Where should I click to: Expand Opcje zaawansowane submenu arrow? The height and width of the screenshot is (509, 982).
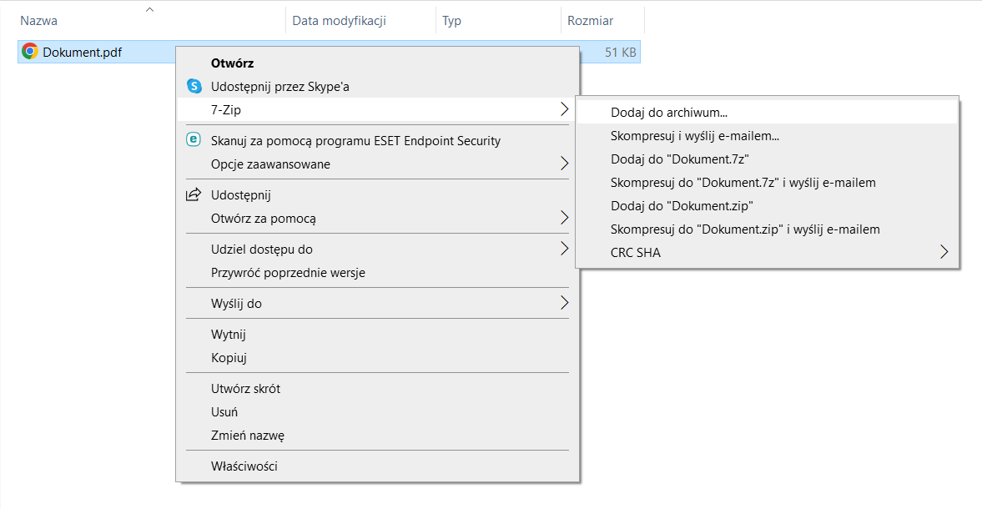[564, 164]
